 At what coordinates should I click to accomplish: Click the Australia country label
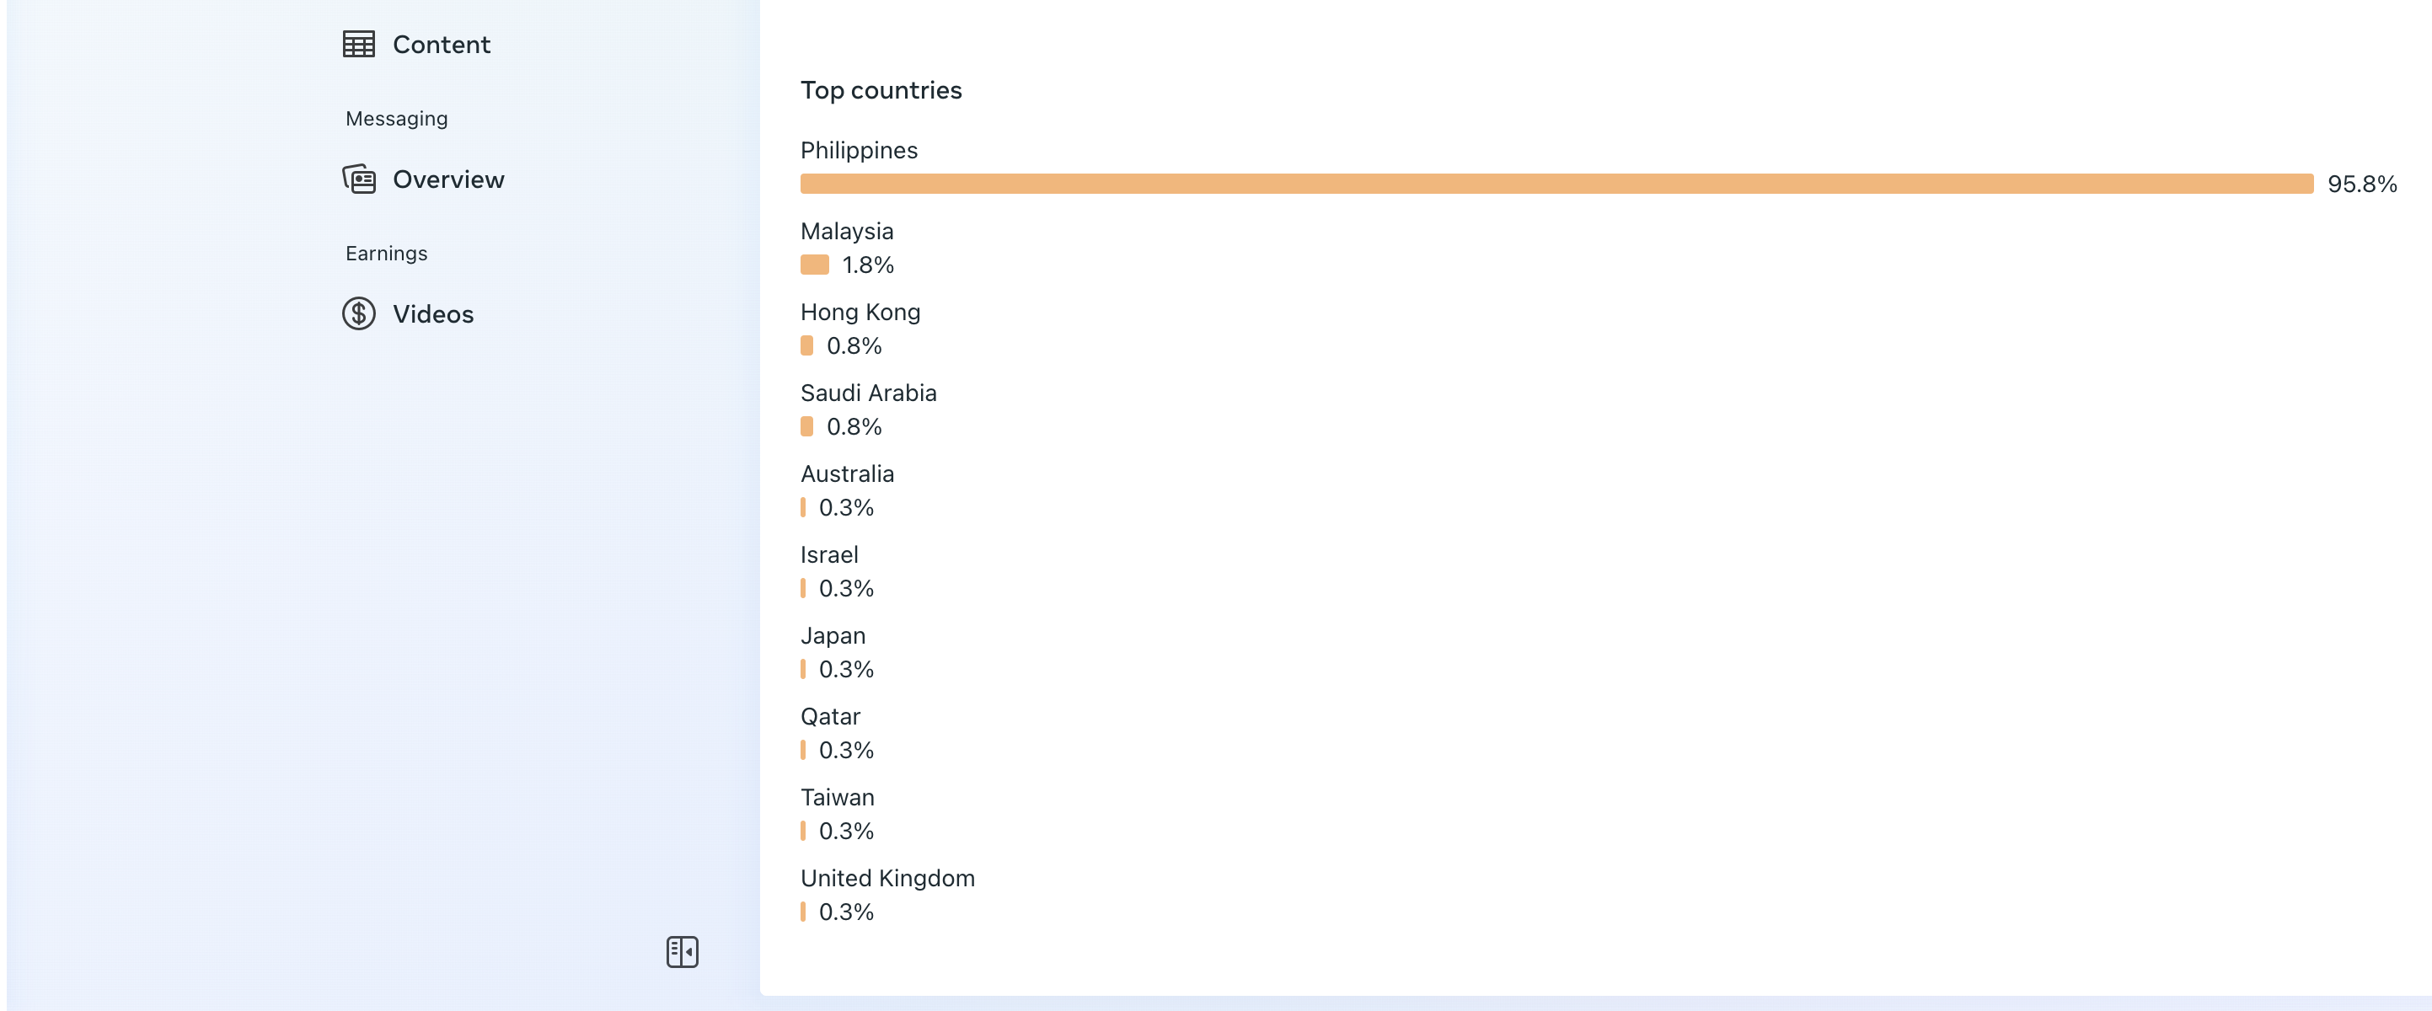coord(847,473)
